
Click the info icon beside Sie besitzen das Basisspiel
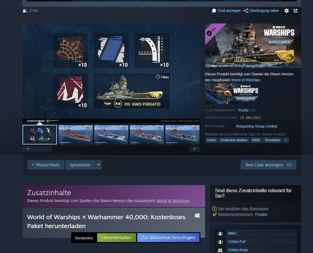coord(214,209)
